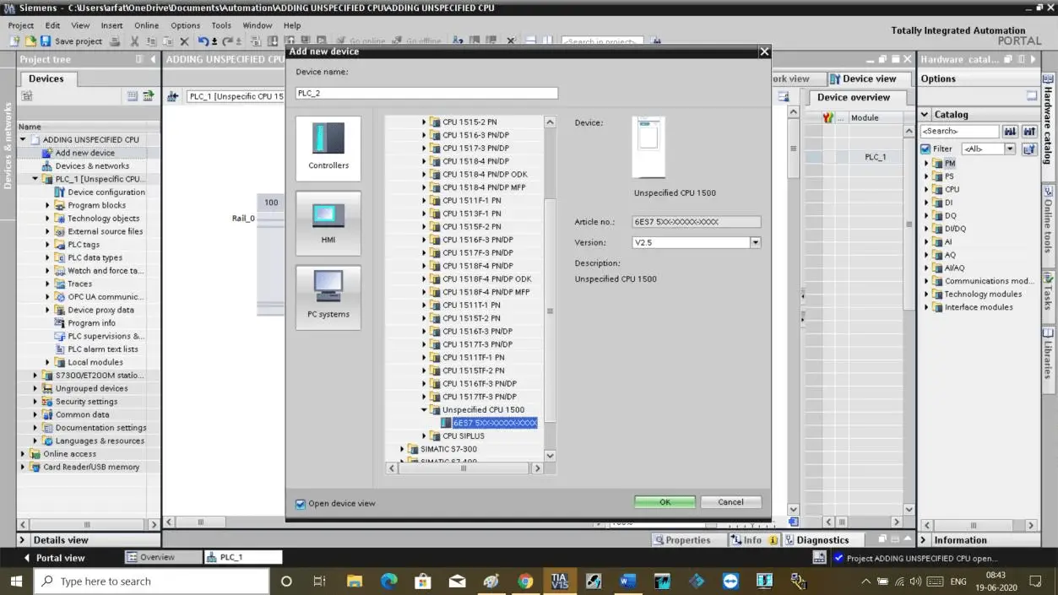Image resolution: width=1058 pixels, height=595 pixels.
Task: Click search-up icon in Hardware catalog
Action: pyautogui.click(x=1029, y=132)
